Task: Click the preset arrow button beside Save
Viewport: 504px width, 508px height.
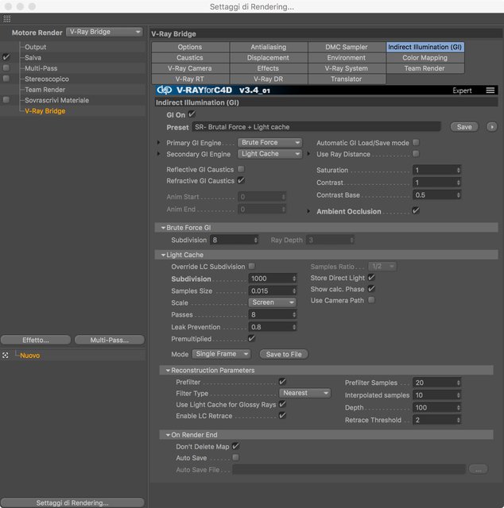Action: coord(491,127)
